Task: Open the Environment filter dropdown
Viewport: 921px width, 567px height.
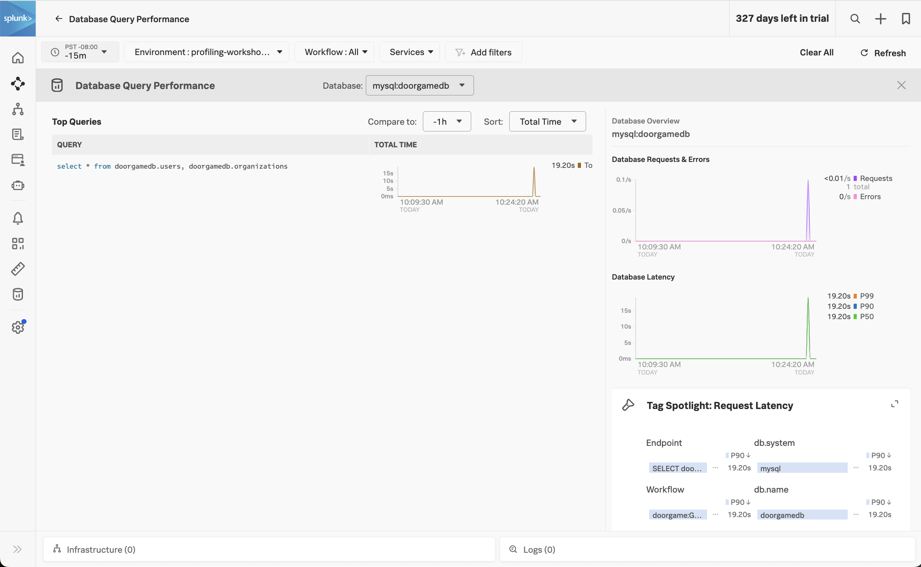Action: 206,52
